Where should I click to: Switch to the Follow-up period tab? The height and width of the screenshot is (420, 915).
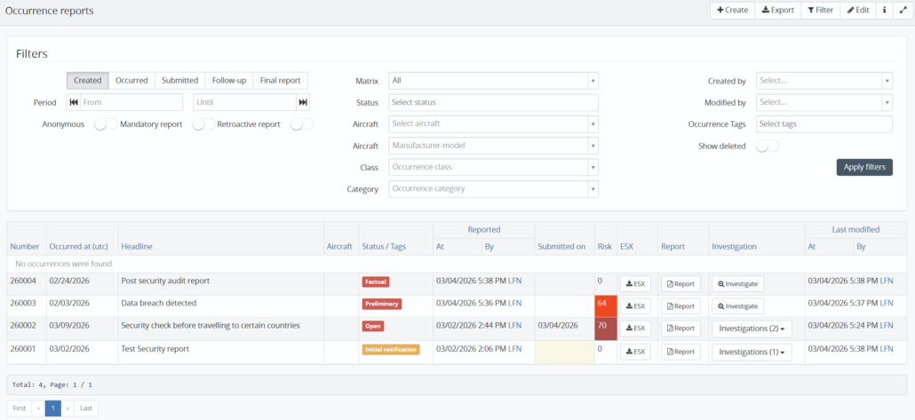228,81
